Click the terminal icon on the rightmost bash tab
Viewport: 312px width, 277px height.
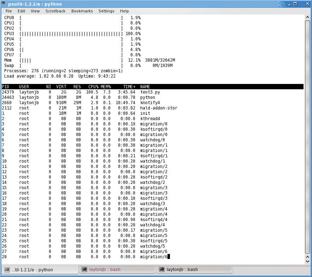(x=162, y=270)
